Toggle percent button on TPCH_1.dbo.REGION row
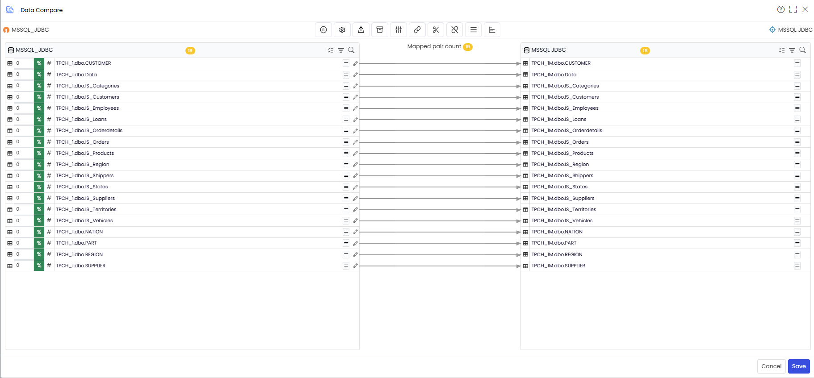 [x=39, y=254]
